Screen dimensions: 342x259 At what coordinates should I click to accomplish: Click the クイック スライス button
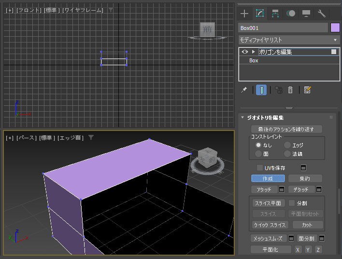coord(270,225)
